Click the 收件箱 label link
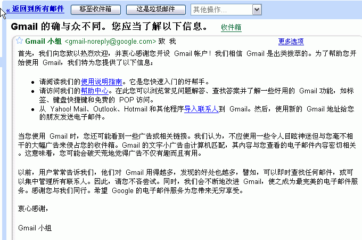Viewport: 362px width, 240px height. click(231, 27)
